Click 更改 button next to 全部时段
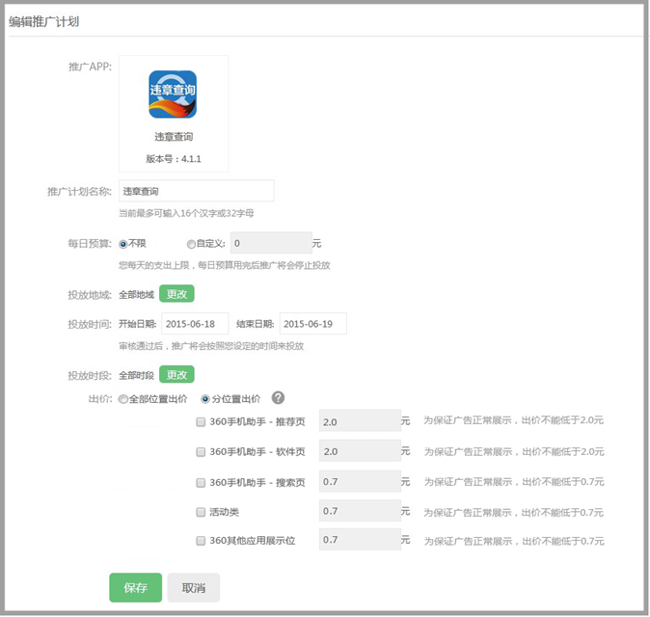 (176, 375)
